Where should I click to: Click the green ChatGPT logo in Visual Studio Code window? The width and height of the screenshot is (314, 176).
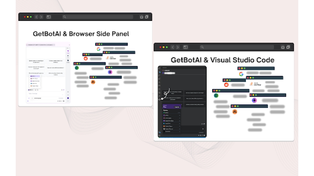(x=216, y=96)
